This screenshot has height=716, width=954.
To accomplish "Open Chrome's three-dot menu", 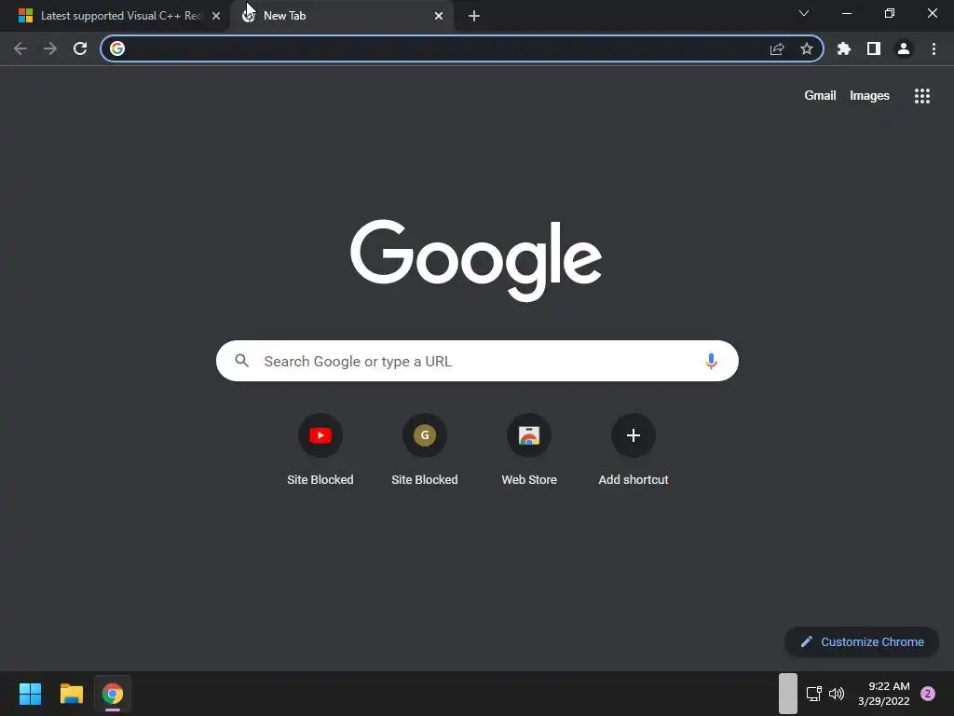I will 934,48.
